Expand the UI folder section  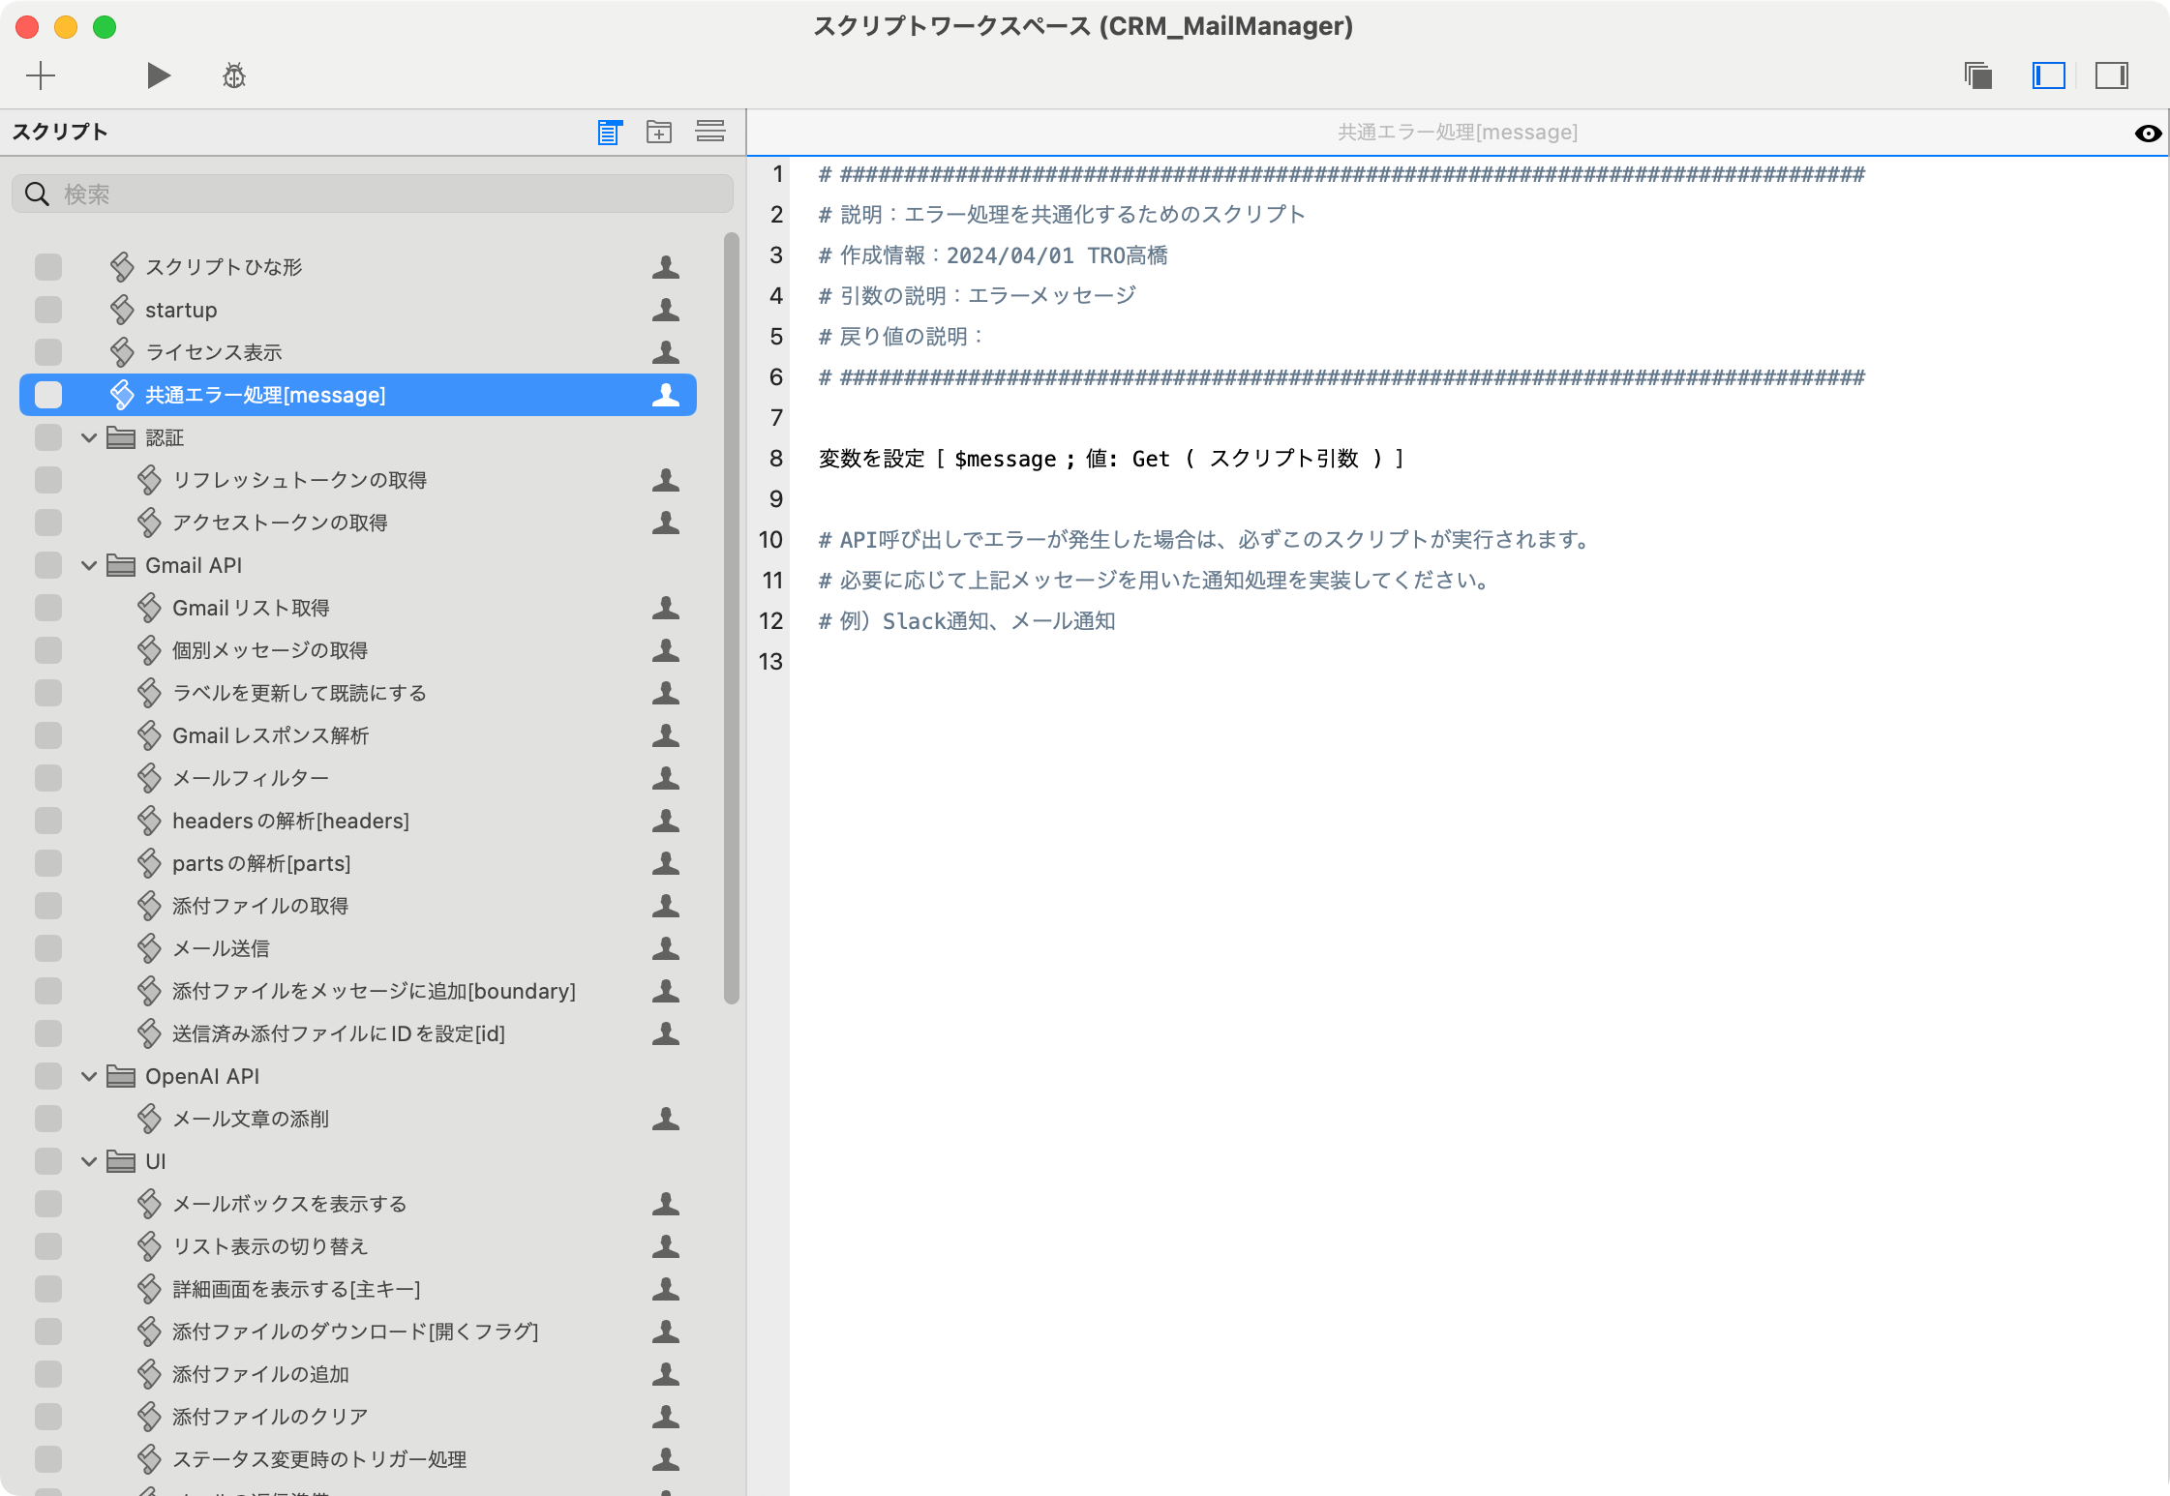click(91, 1161)
